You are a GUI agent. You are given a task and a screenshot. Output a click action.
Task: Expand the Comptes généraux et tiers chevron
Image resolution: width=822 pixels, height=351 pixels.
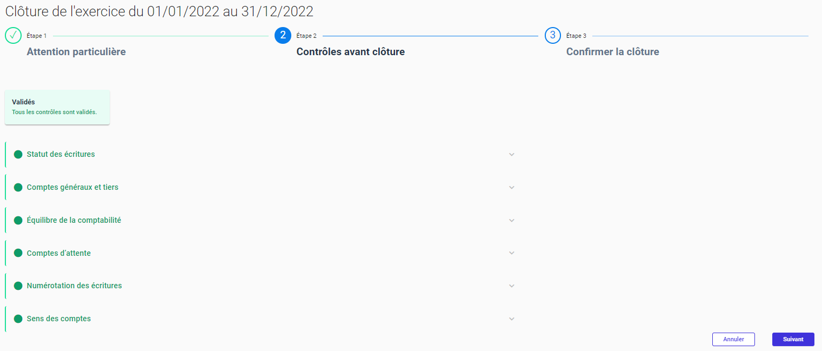pyautogui.click(x=512, y=188)
